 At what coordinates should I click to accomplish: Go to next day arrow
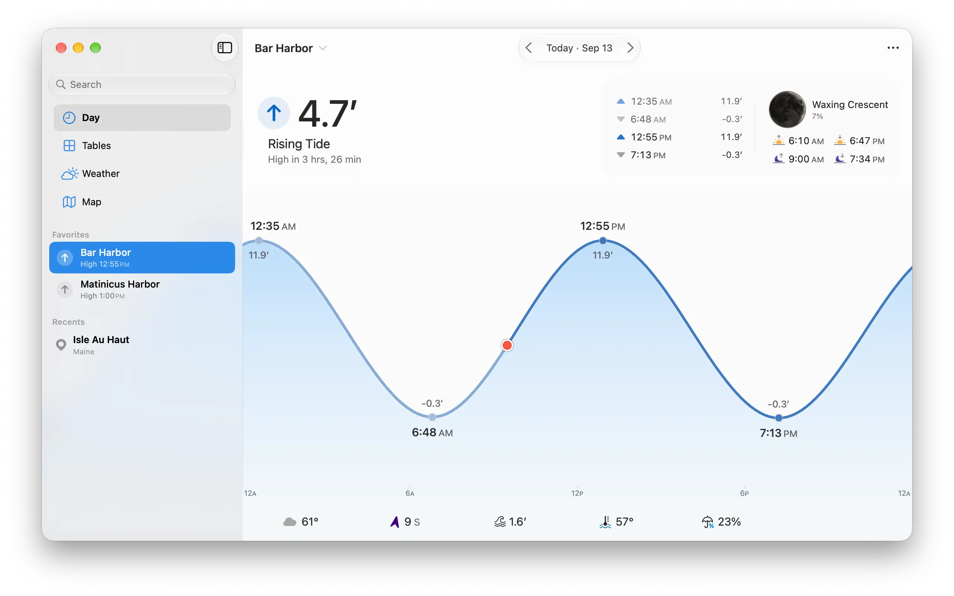tap(631, 48)
